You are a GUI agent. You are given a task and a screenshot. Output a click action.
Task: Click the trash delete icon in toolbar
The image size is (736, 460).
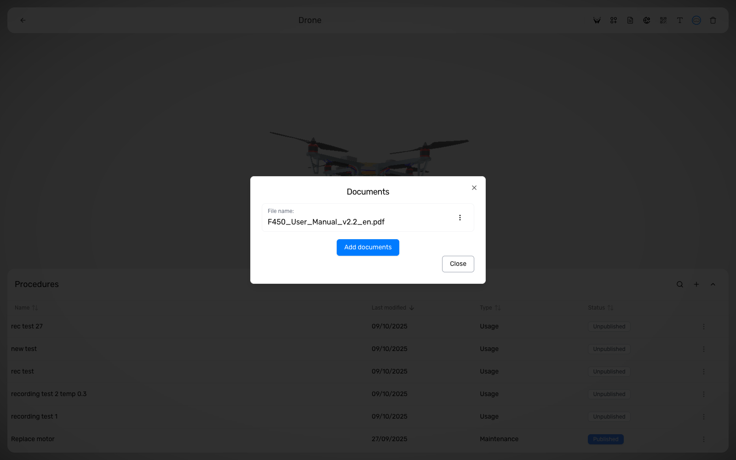pos(713,20)
